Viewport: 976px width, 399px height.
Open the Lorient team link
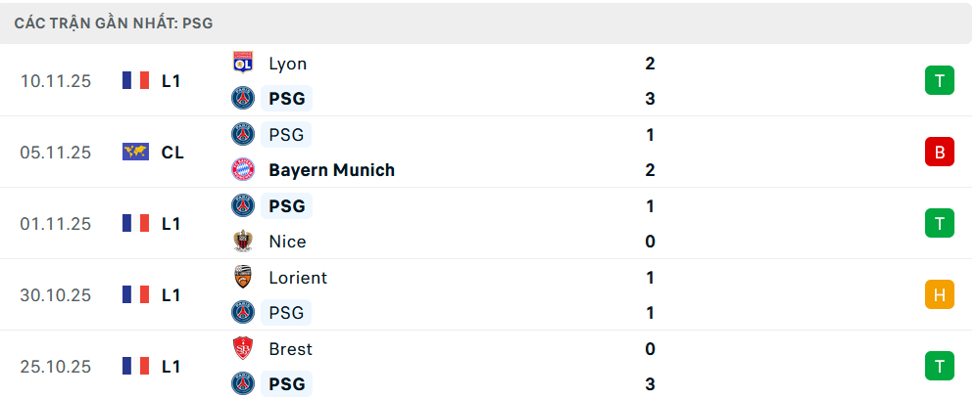click(298, 278)
